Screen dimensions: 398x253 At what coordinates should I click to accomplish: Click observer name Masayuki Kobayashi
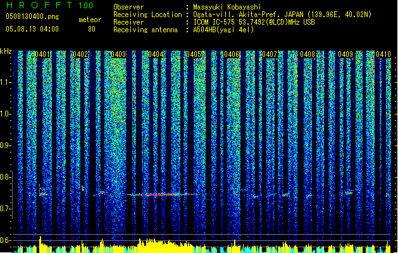click(x=227, y=7)
